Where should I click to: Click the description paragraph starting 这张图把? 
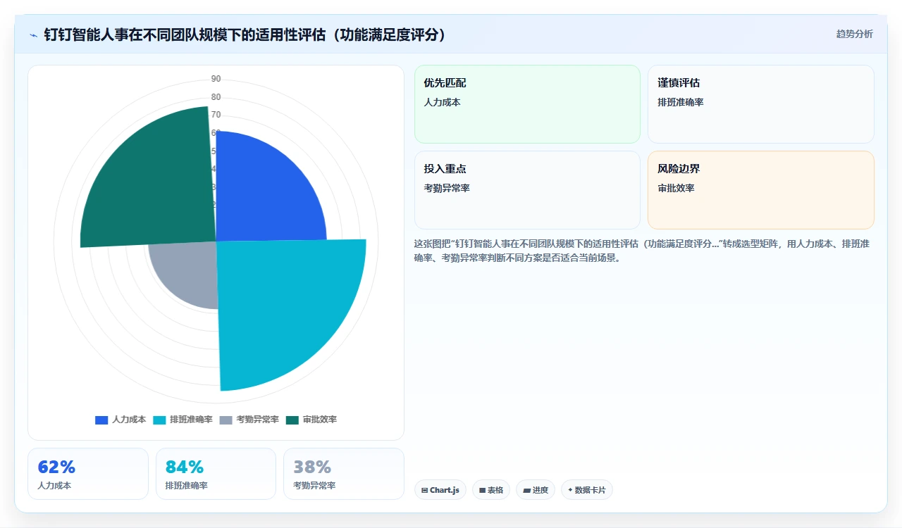pos(642,251)
